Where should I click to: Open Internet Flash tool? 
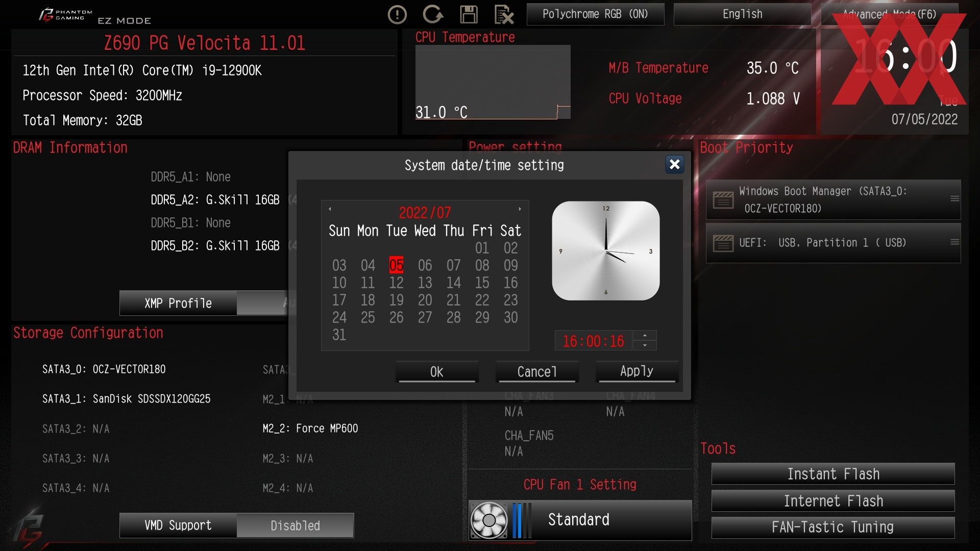click(x=833, y=501)
